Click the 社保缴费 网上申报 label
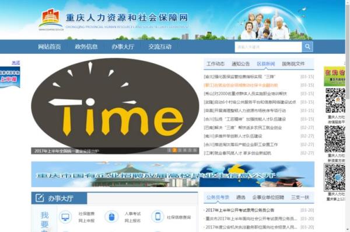Image resolution: width=350 pixels, height=232 pixels. coord(86,217)
